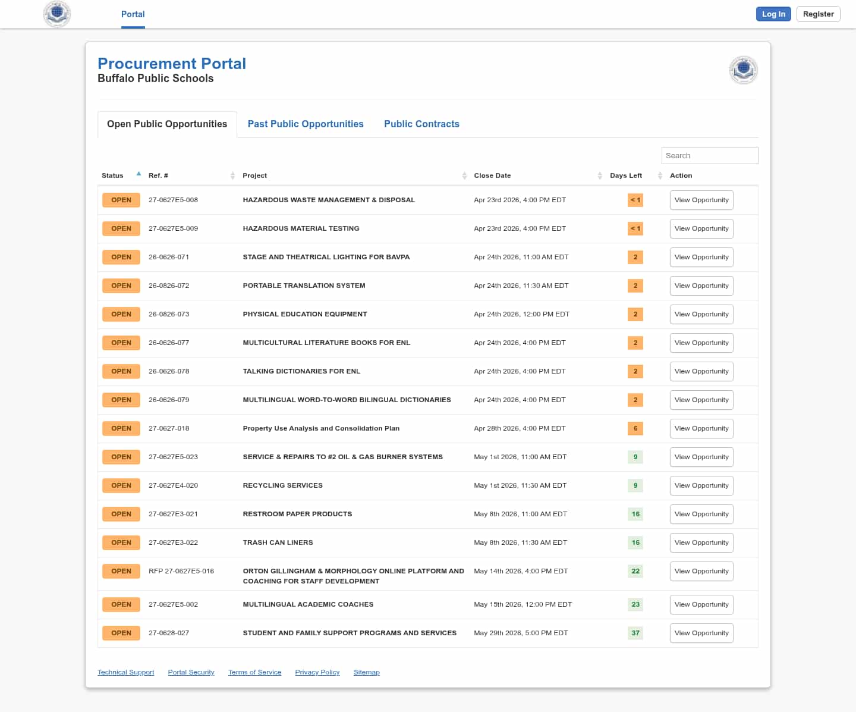Open the Privacy Policy footer link
856x712 pixels.
(317, 672)
